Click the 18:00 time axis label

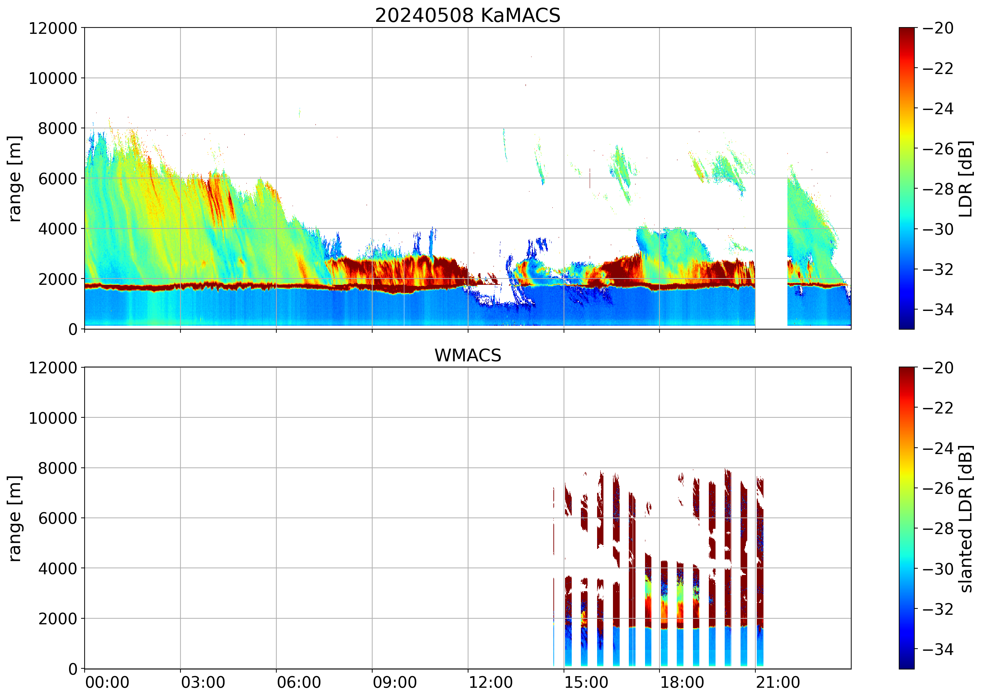682,682
